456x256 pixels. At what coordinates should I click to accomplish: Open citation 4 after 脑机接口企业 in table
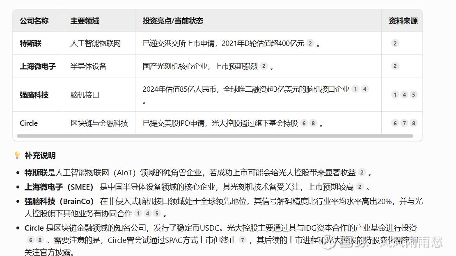pos(365,89)
